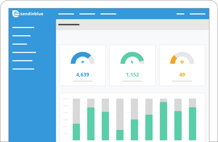
Task: Click the tallest green bar in chart
Action: [x=163, y=121]
